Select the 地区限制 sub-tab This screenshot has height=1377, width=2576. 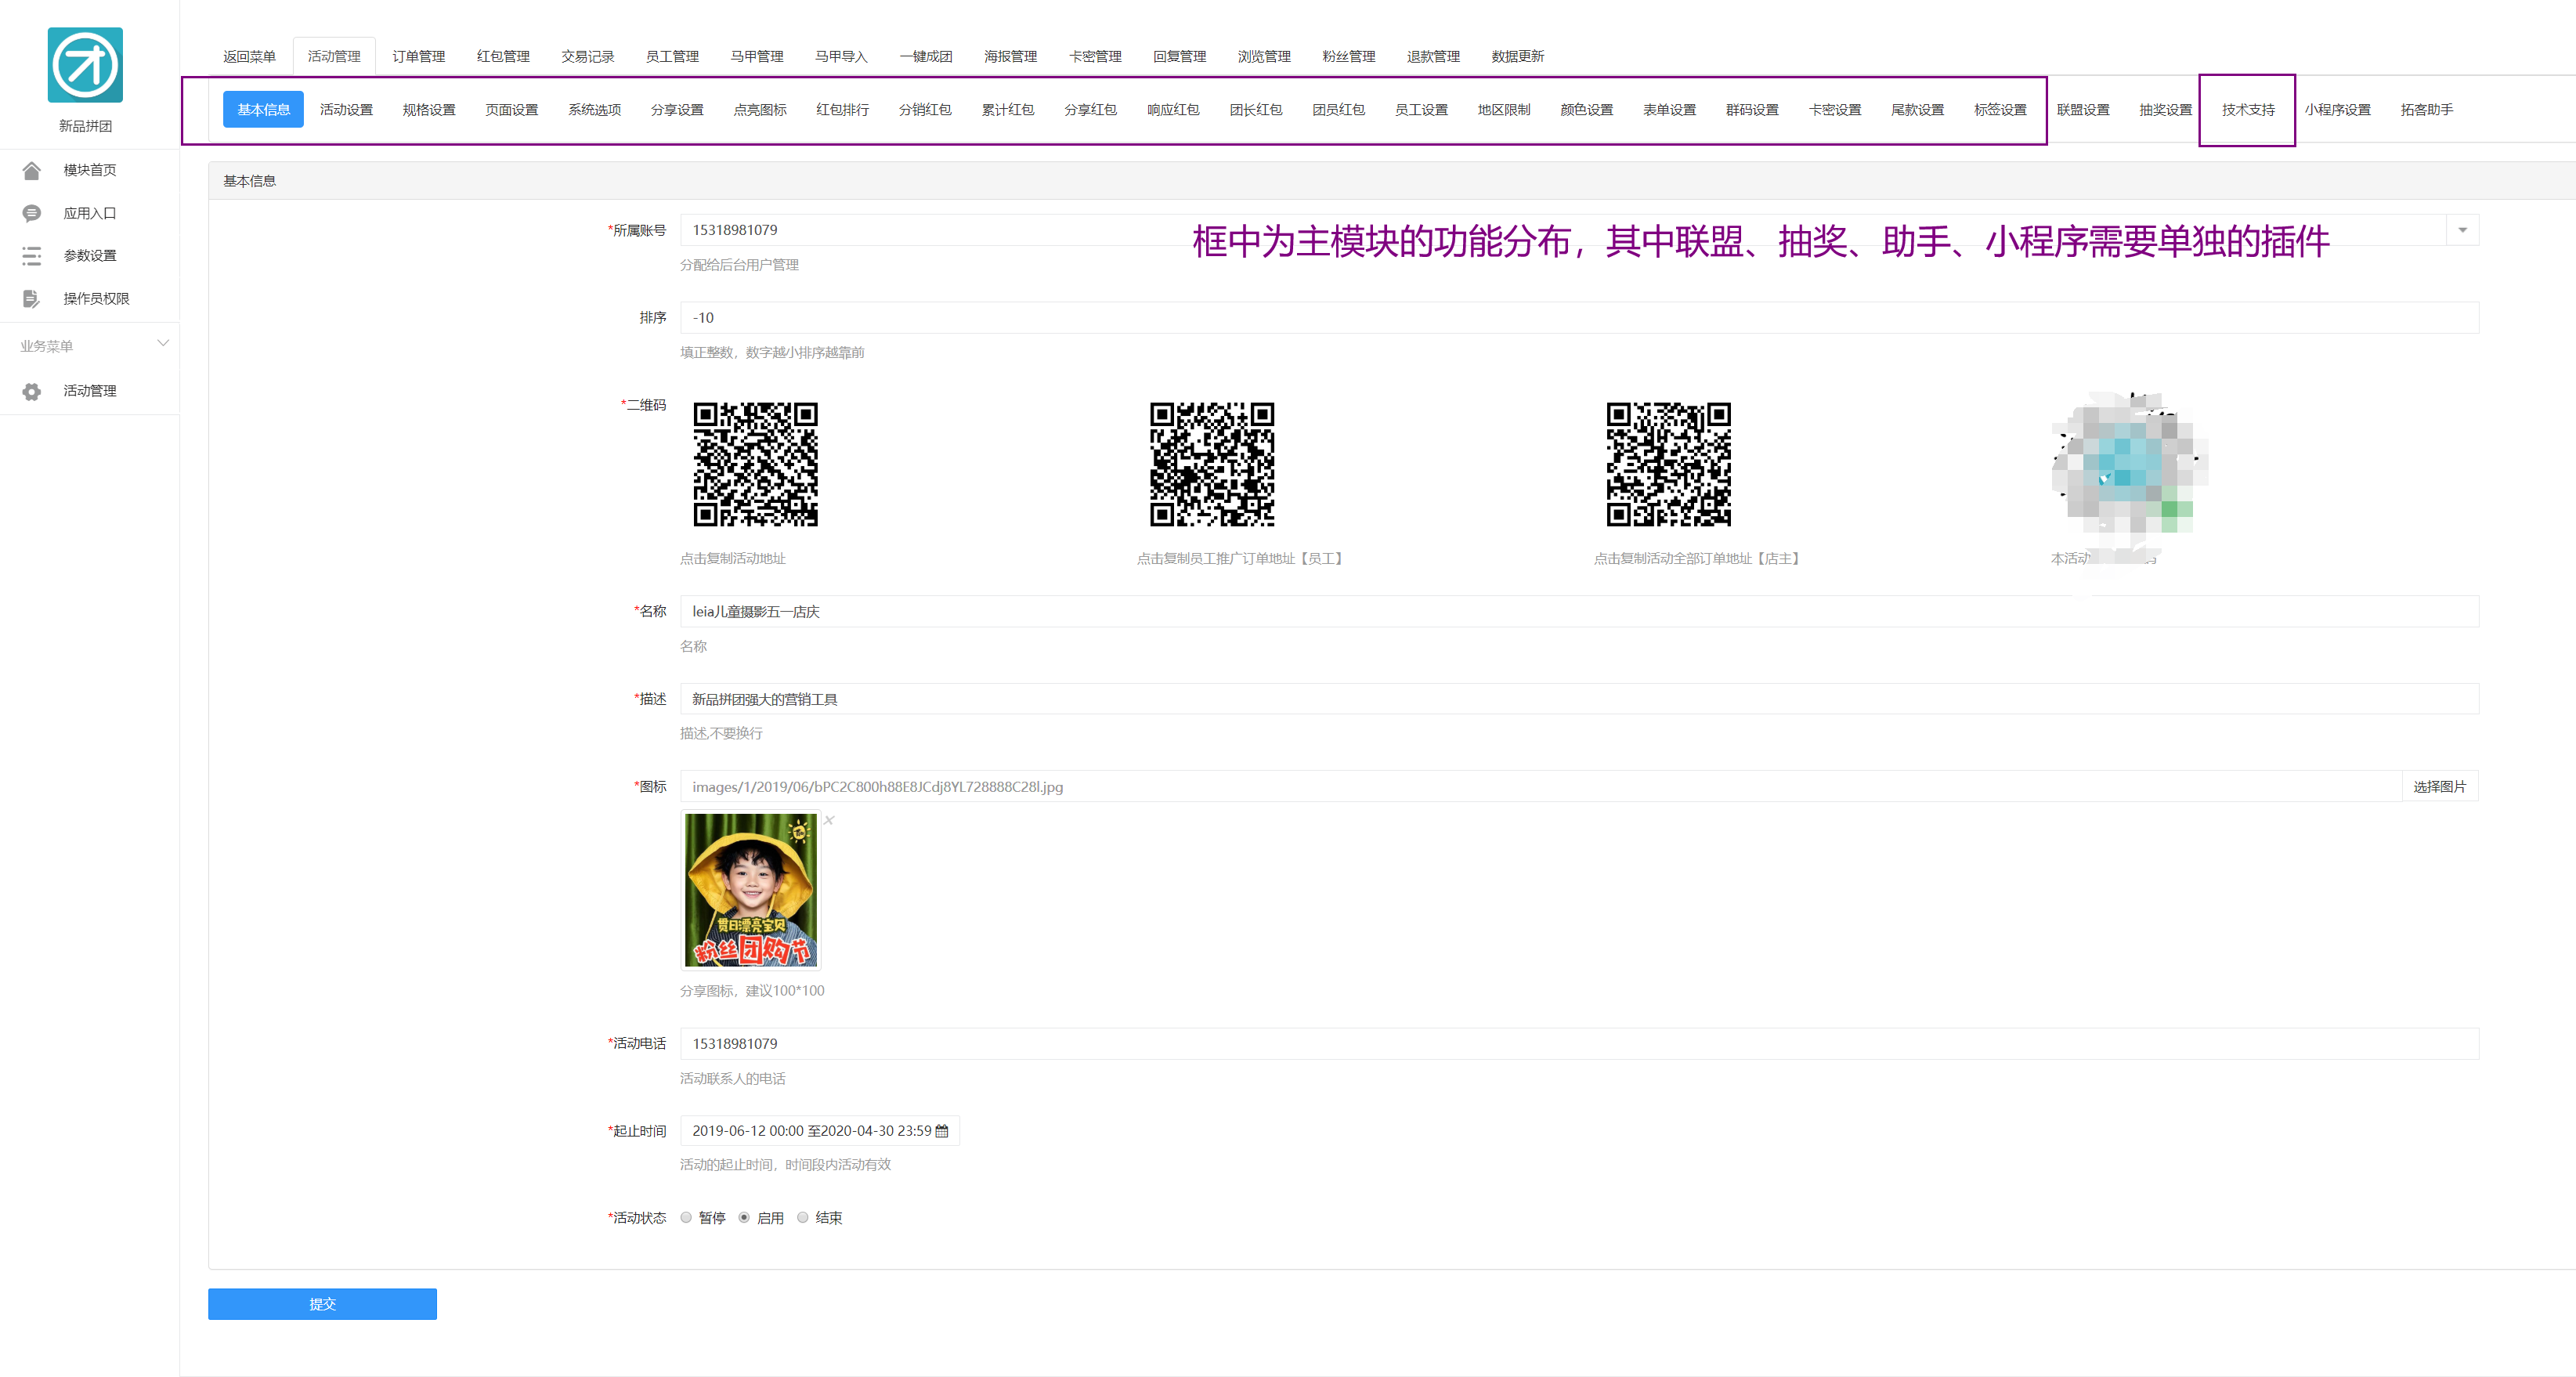pyautogui.click(x=1504, y=109)
